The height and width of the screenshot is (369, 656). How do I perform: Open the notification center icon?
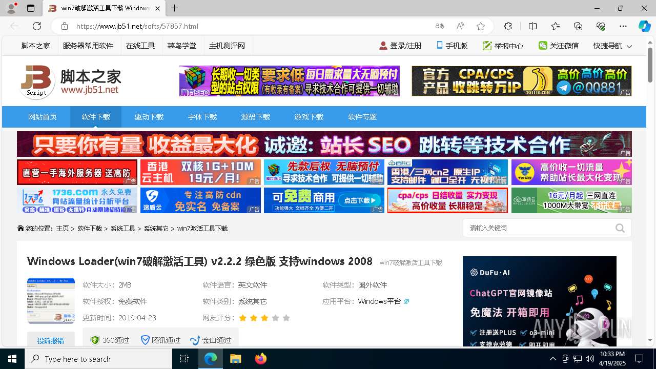(x=639, y=359)
